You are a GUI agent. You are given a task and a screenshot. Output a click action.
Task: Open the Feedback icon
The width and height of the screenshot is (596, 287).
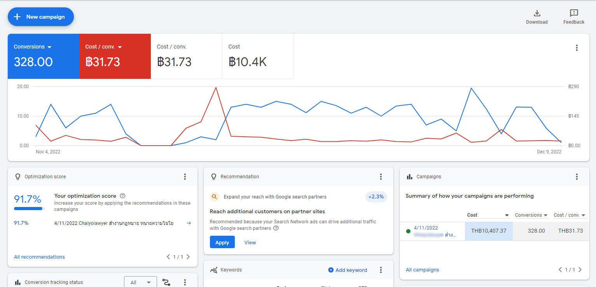pyautogui.click(x=574, y=14)
